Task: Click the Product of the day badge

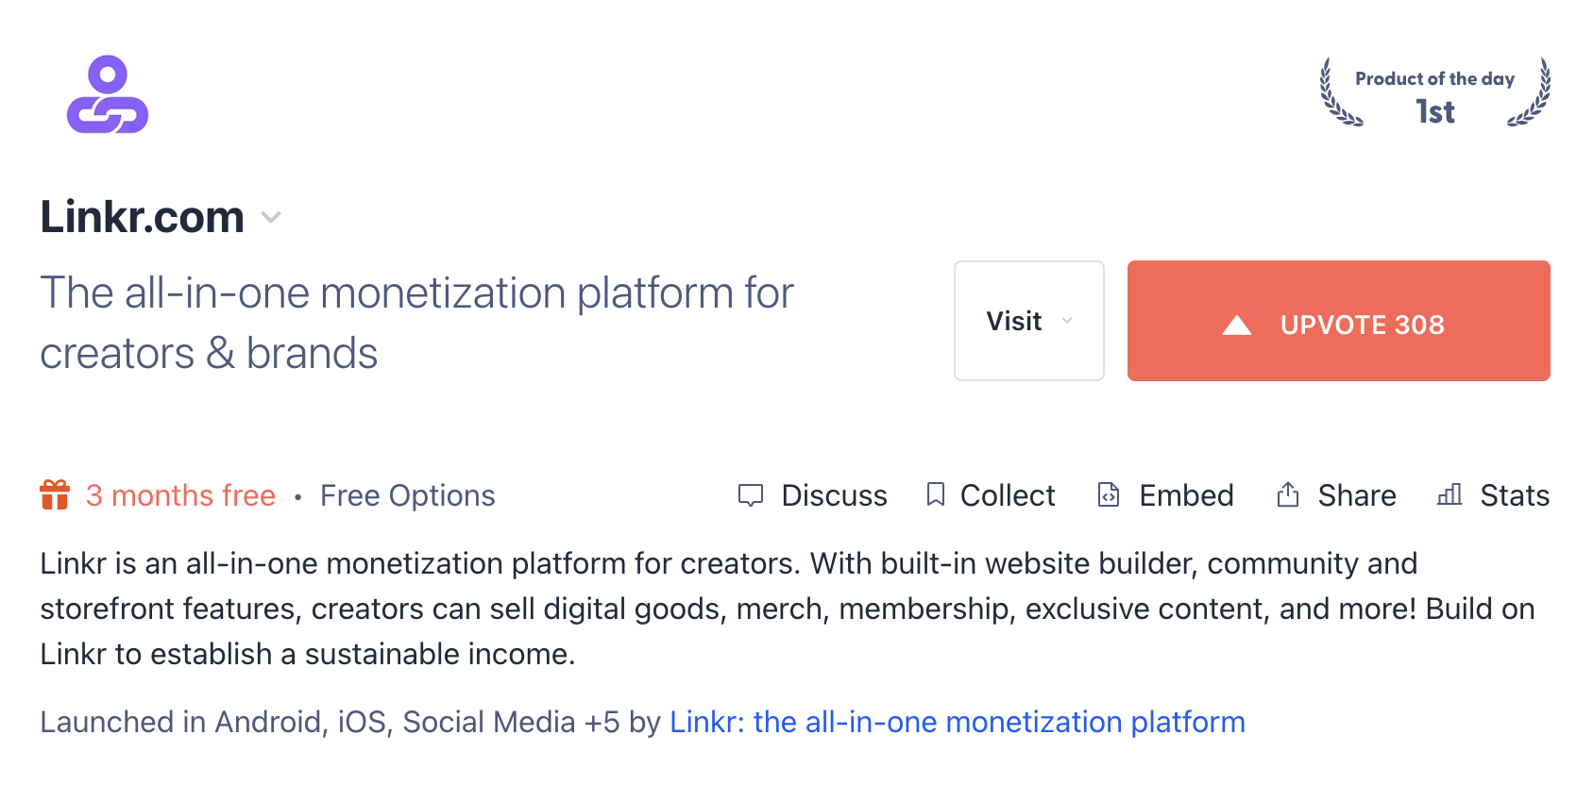Action: tap(1434, 92)
